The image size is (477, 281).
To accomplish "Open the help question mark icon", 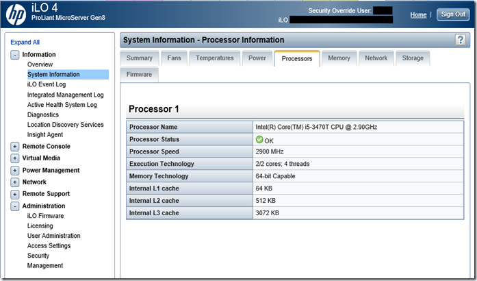I will [461, 40].
